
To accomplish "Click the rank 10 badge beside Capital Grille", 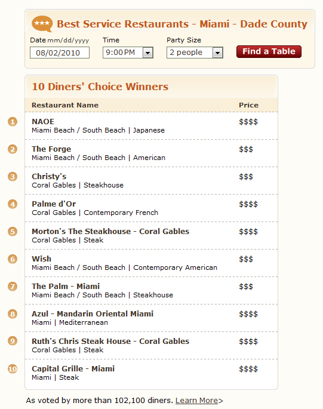I will 13,369.
